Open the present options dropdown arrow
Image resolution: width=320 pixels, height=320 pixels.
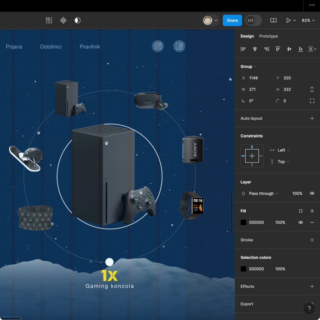pyautogui.click(x=294, y=20)
